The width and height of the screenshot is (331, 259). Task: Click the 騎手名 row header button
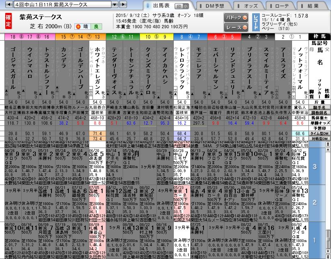coord(319,107)
